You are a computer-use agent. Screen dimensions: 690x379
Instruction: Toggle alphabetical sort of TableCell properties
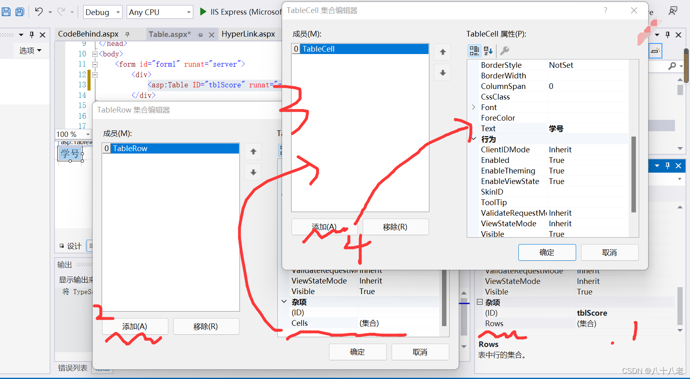click(488, 51)
